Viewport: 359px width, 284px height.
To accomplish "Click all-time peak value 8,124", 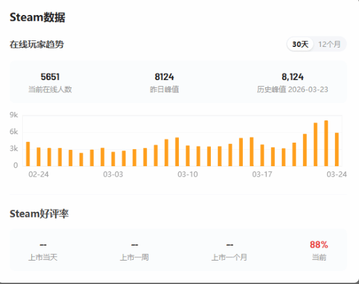I will click(292, 77).
